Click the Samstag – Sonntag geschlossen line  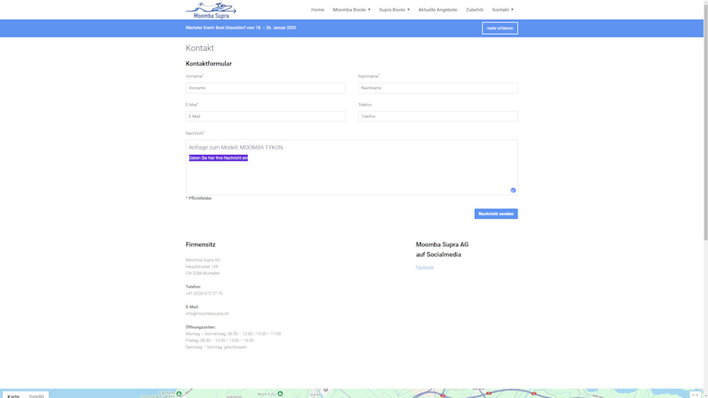pos(216,347)
